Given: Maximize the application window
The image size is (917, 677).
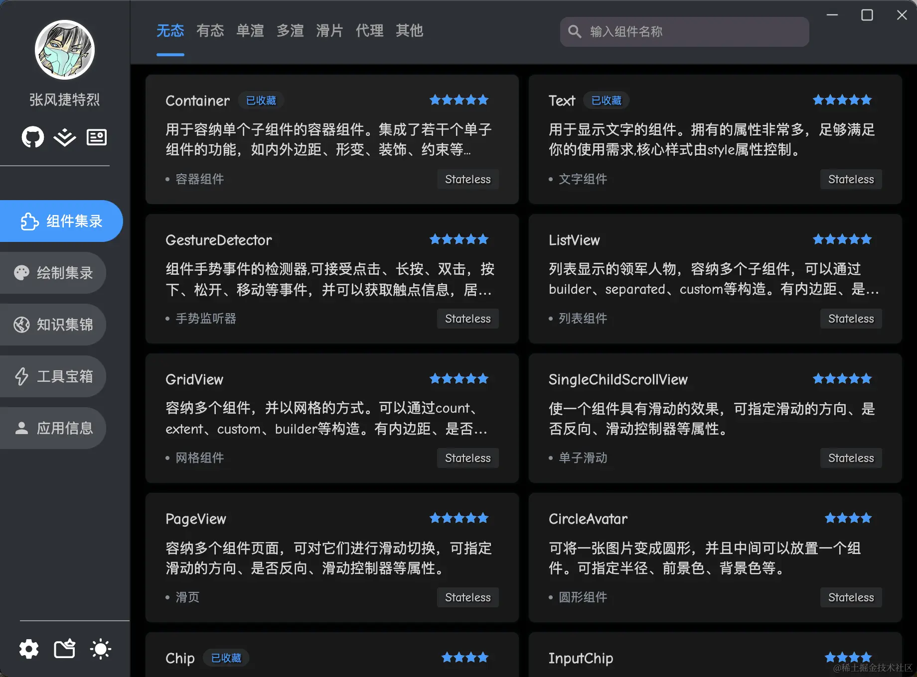Looking at the screenshot, I should [x=867, y=15].
